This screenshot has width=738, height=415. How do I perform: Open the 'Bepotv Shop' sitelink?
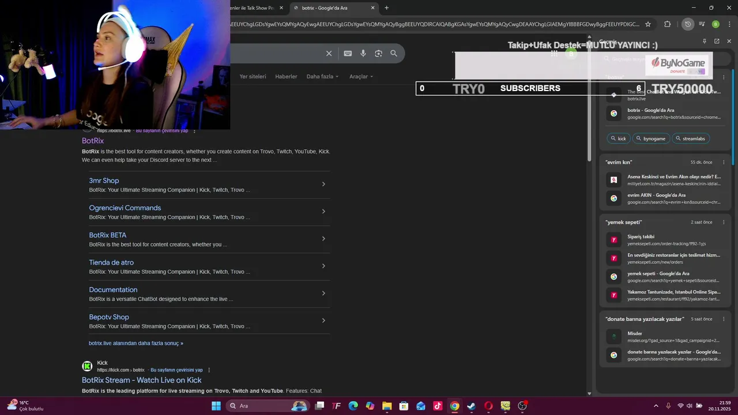109,317
